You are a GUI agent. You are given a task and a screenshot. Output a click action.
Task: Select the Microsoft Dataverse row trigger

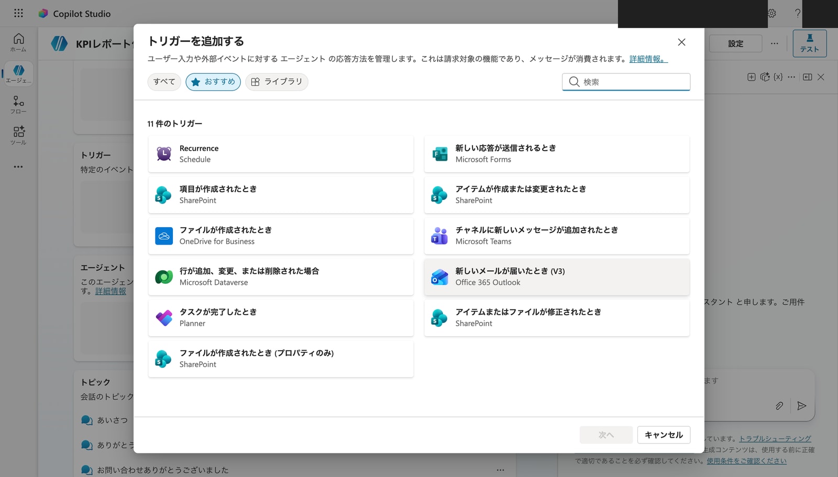pos(281,277)
